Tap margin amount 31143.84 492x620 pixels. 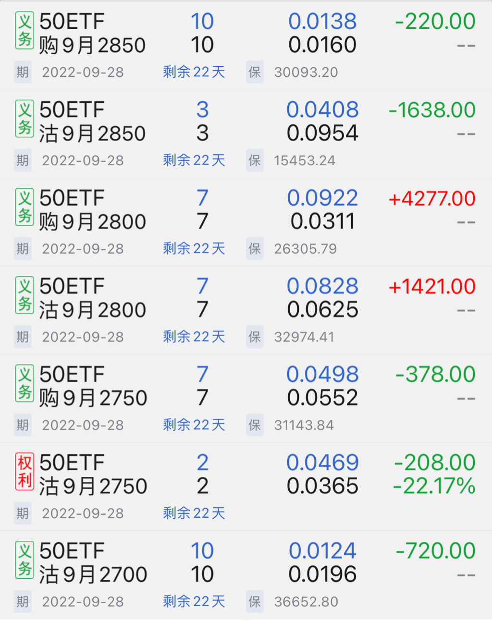(304, 425)
